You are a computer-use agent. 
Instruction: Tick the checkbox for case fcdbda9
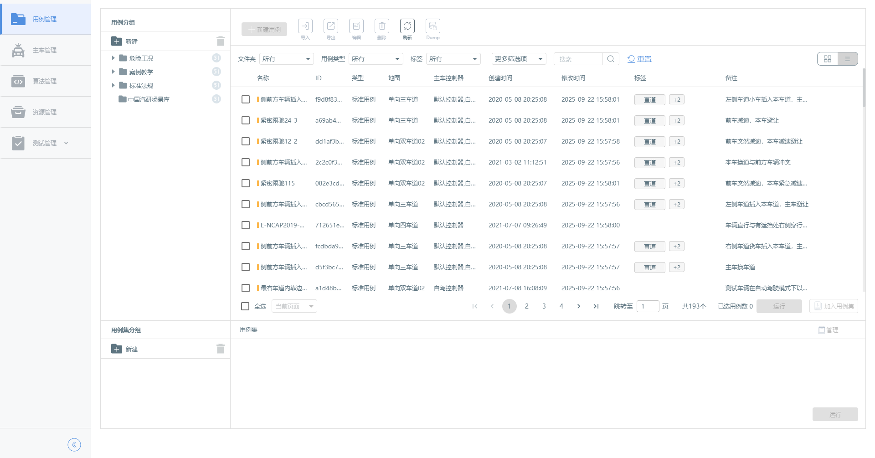[x=246, y=246]
